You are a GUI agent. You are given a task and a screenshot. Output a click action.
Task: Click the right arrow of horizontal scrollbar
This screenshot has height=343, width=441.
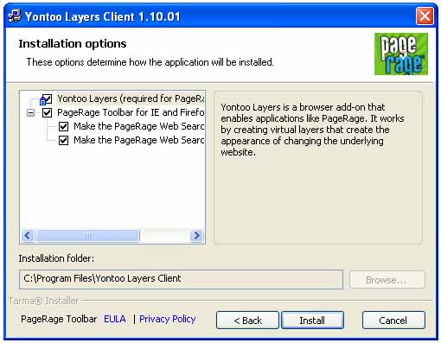(197, 236)
